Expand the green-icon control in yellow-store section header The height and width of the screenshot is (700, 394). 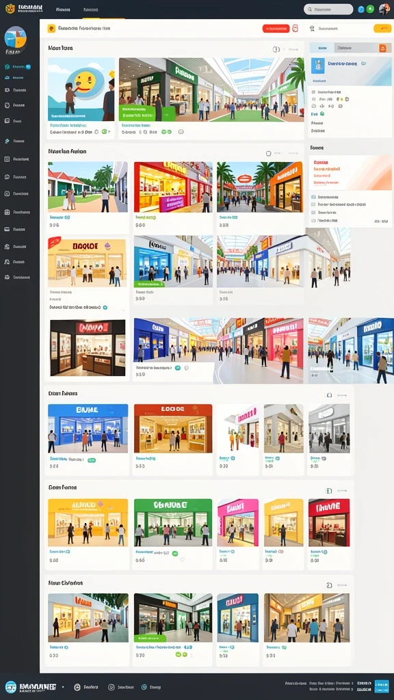coord(329,491)
